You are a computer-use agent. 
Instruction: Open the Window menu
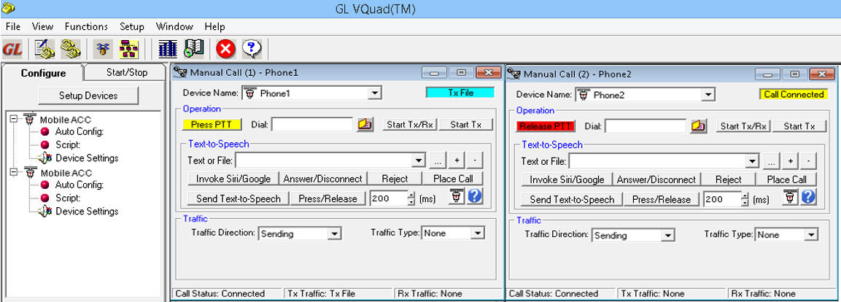coord(174,26)
